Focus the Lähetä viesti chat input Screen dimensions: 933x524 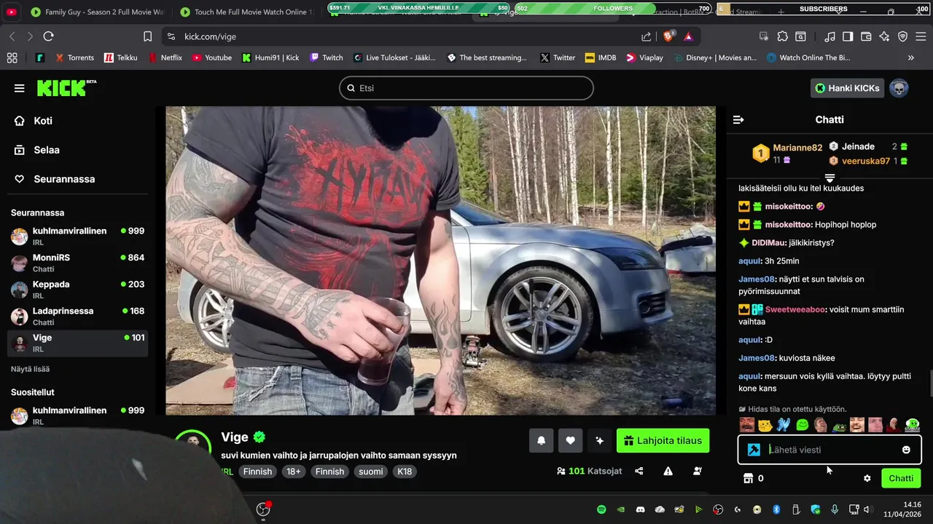tap(829, 450)
